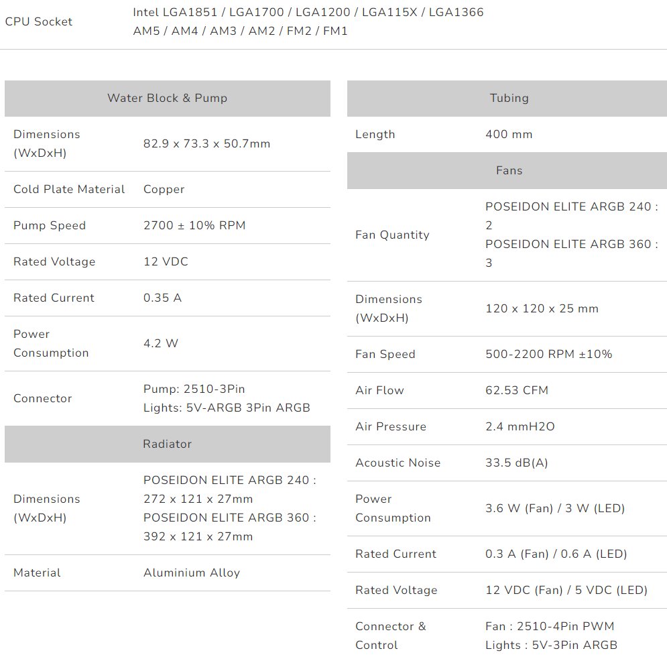This screenshot has width=667, height=659.
Task: Click the Aluminium Alloy material value
Action: [192, 573]
